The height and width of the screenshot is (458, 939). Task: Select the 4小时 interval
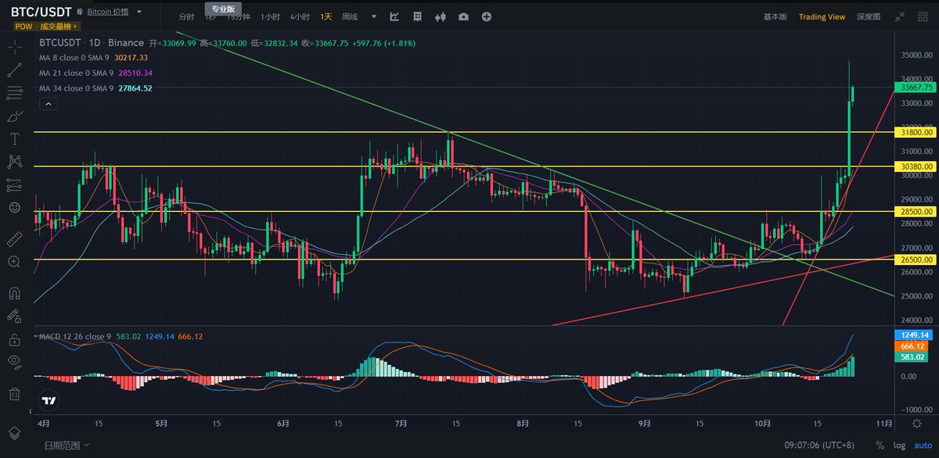(300, 16)
